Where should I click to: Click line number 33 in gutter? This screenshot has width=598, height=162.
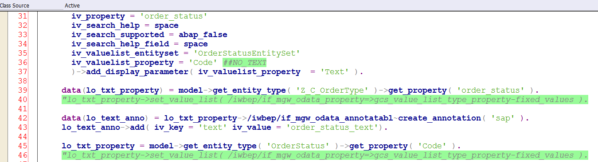(x=23, y=35)
